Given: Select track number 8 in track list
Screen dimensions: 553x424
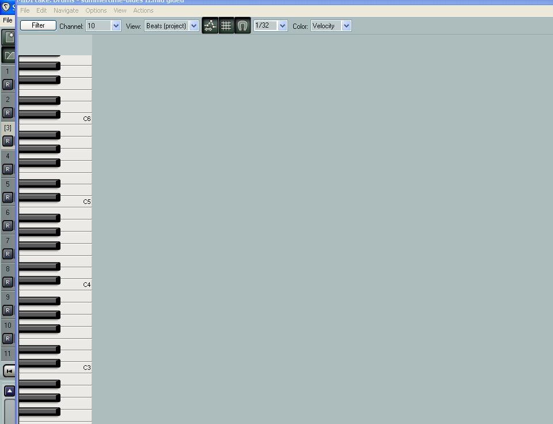Looking at the screenshot, I should pyautogui.click(x=7, y=269).
